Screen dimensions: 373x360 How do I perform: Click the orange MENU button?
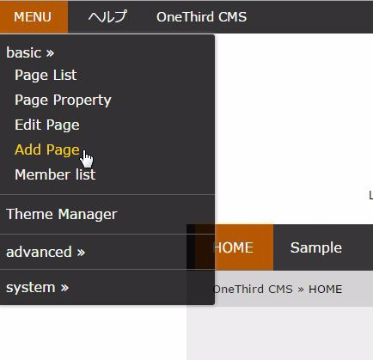[x=34, y=17]
